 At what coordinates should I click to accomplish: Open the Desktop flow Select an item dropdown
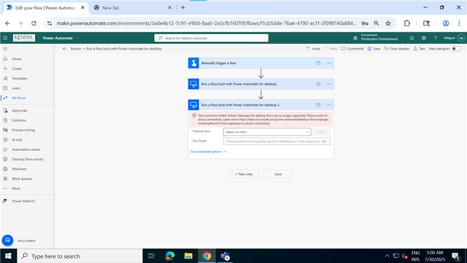[x=267, y=132]
